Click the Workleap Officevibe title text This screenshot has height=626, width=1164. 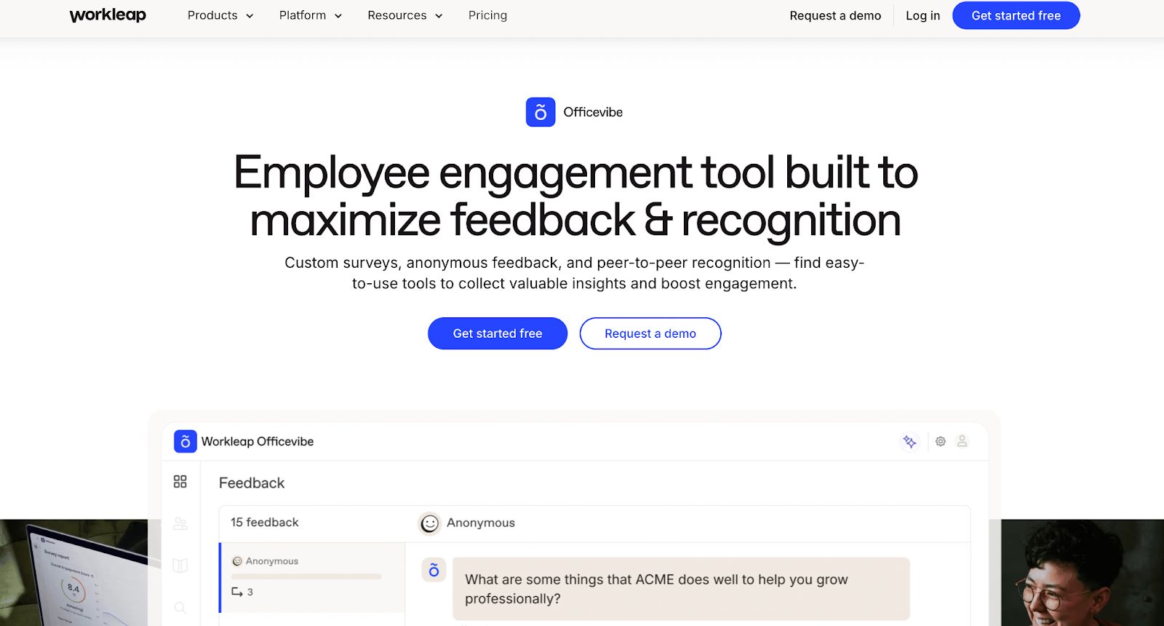click(x=258, y=441)
